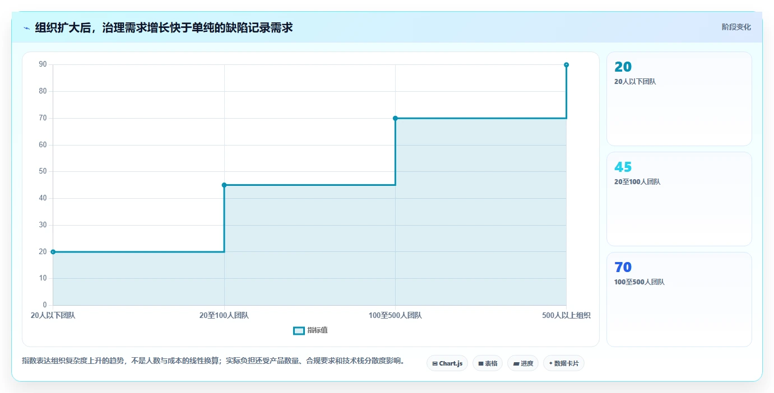Click the lightning icon beside the title

pyautogui.click(x=26, y=28)
